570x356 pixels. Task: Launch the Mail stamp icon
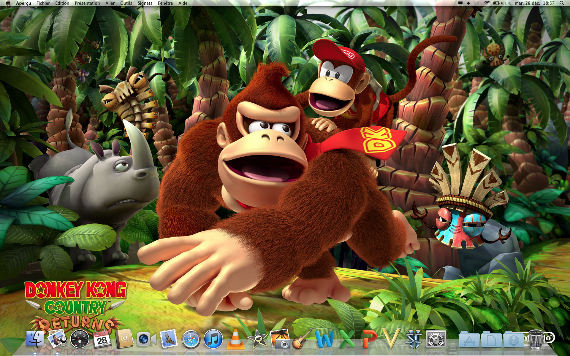169,339
